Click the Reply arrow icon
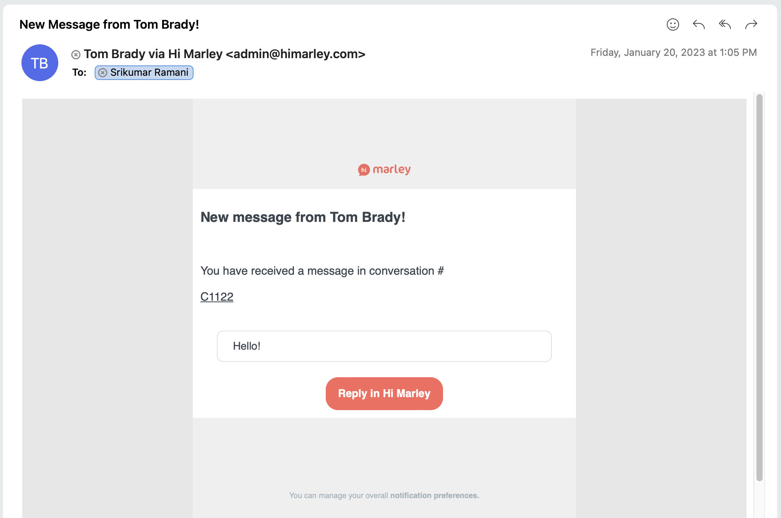This screenshot has height=518, width=781. pyautogui.click(x=699, y=24)
